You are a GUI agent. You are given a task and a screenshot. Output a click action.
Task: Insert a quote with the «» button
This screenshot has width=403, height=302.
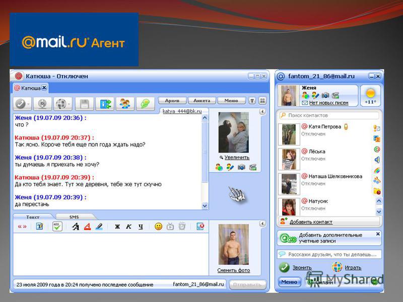click(x=22, y=226)
